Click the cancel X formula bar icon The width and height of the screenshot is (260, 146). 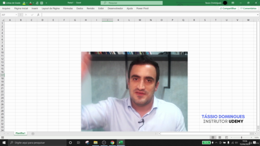tap(26, 15)
